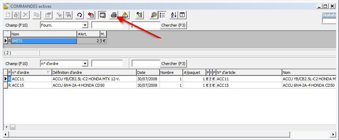Click the ACC11 cell in the N° d'article column

click(x=249, y=79)
